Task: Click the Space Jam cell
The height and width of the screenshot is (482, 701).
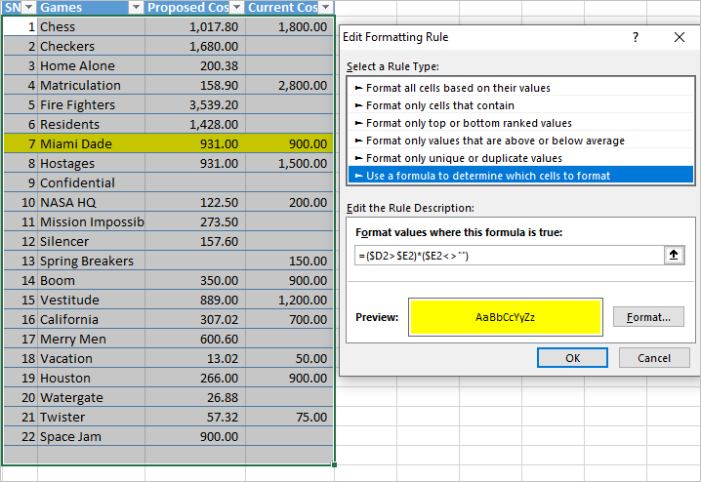Action: [x=91, y=436]
